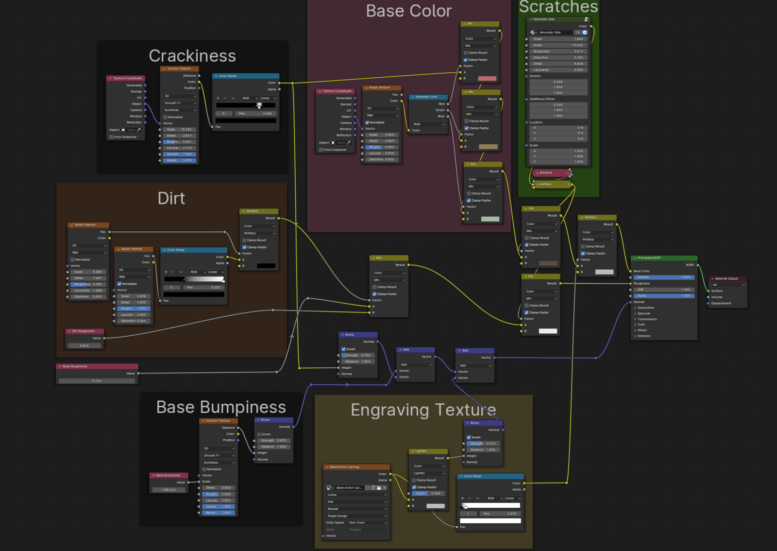
Task: Click the eyedropper icon in Base Color Texture Coordinate
Action: tap(349, 143)
